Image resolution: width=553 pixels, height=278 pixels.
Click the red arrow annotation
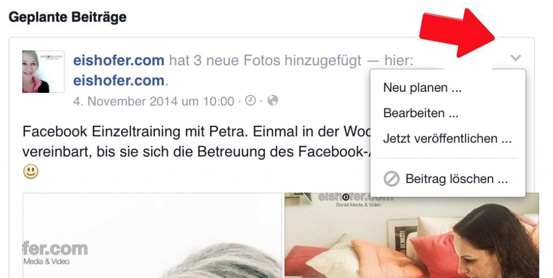[457, 33]
